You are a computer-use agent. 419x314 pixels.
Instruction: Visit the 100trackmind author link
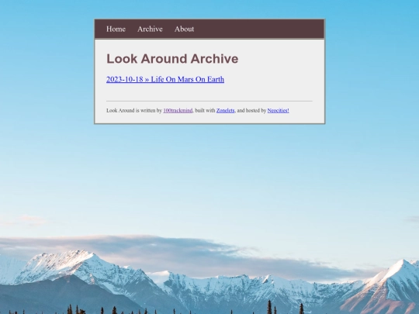(x=178, y=110)
